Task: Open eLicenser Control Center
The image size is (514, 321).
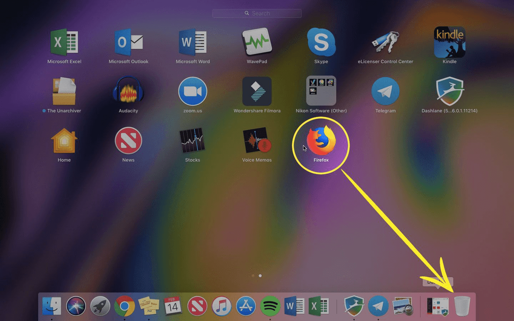Action: (385, 42)
